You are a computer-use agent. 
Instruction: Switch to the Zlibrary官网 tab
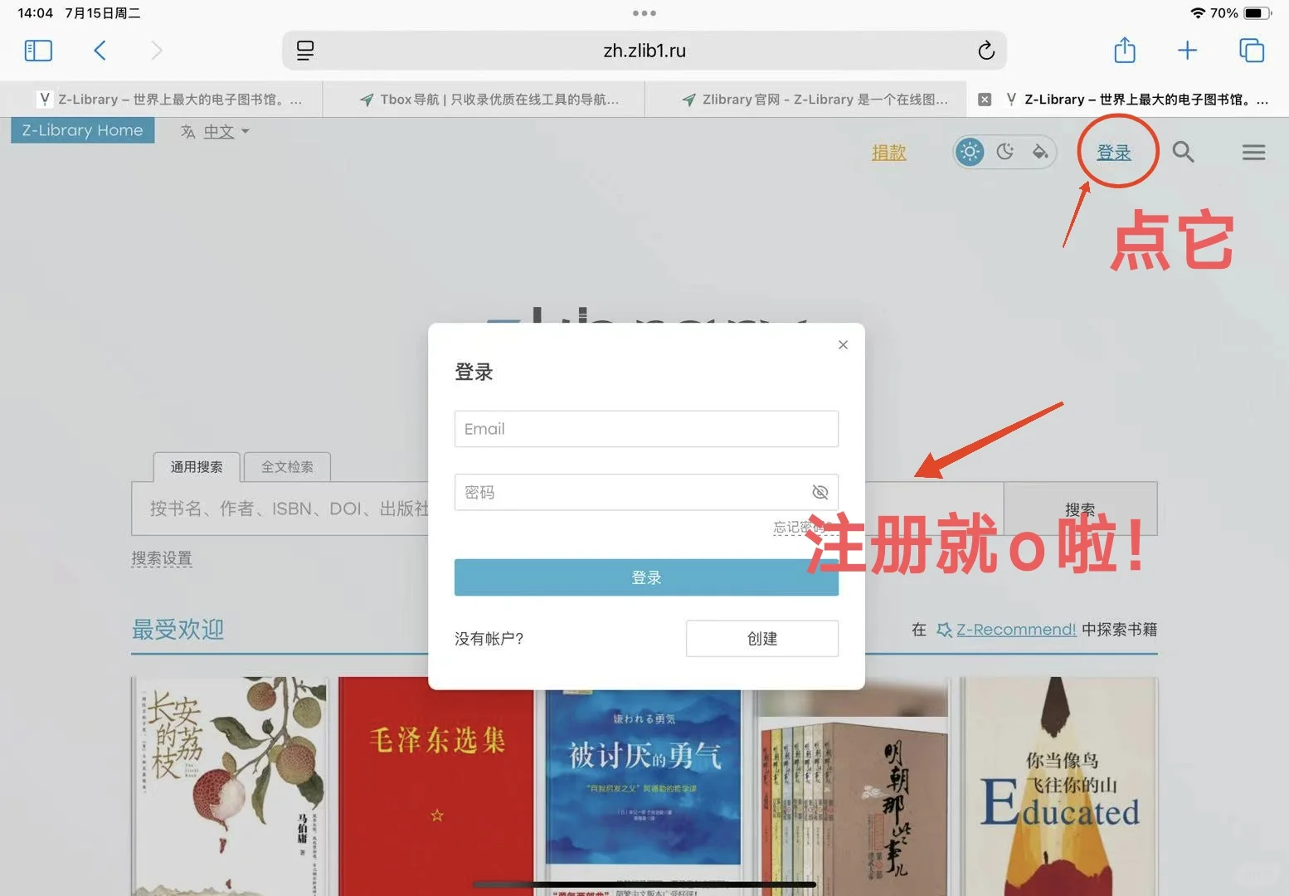tap(805, 100)
